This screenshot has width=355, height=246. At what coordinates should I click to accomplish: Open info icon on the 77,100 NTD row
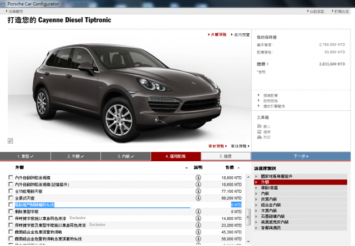pos(198,191)
